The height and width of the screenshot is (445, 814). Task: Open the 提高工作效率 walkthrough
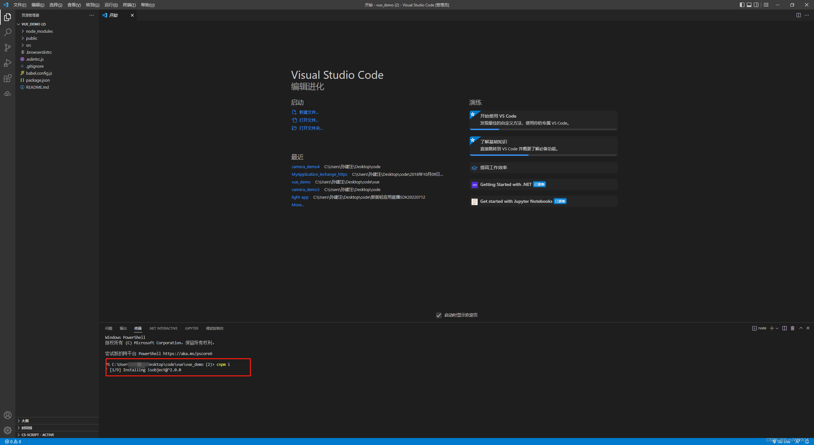pos(543,168)
